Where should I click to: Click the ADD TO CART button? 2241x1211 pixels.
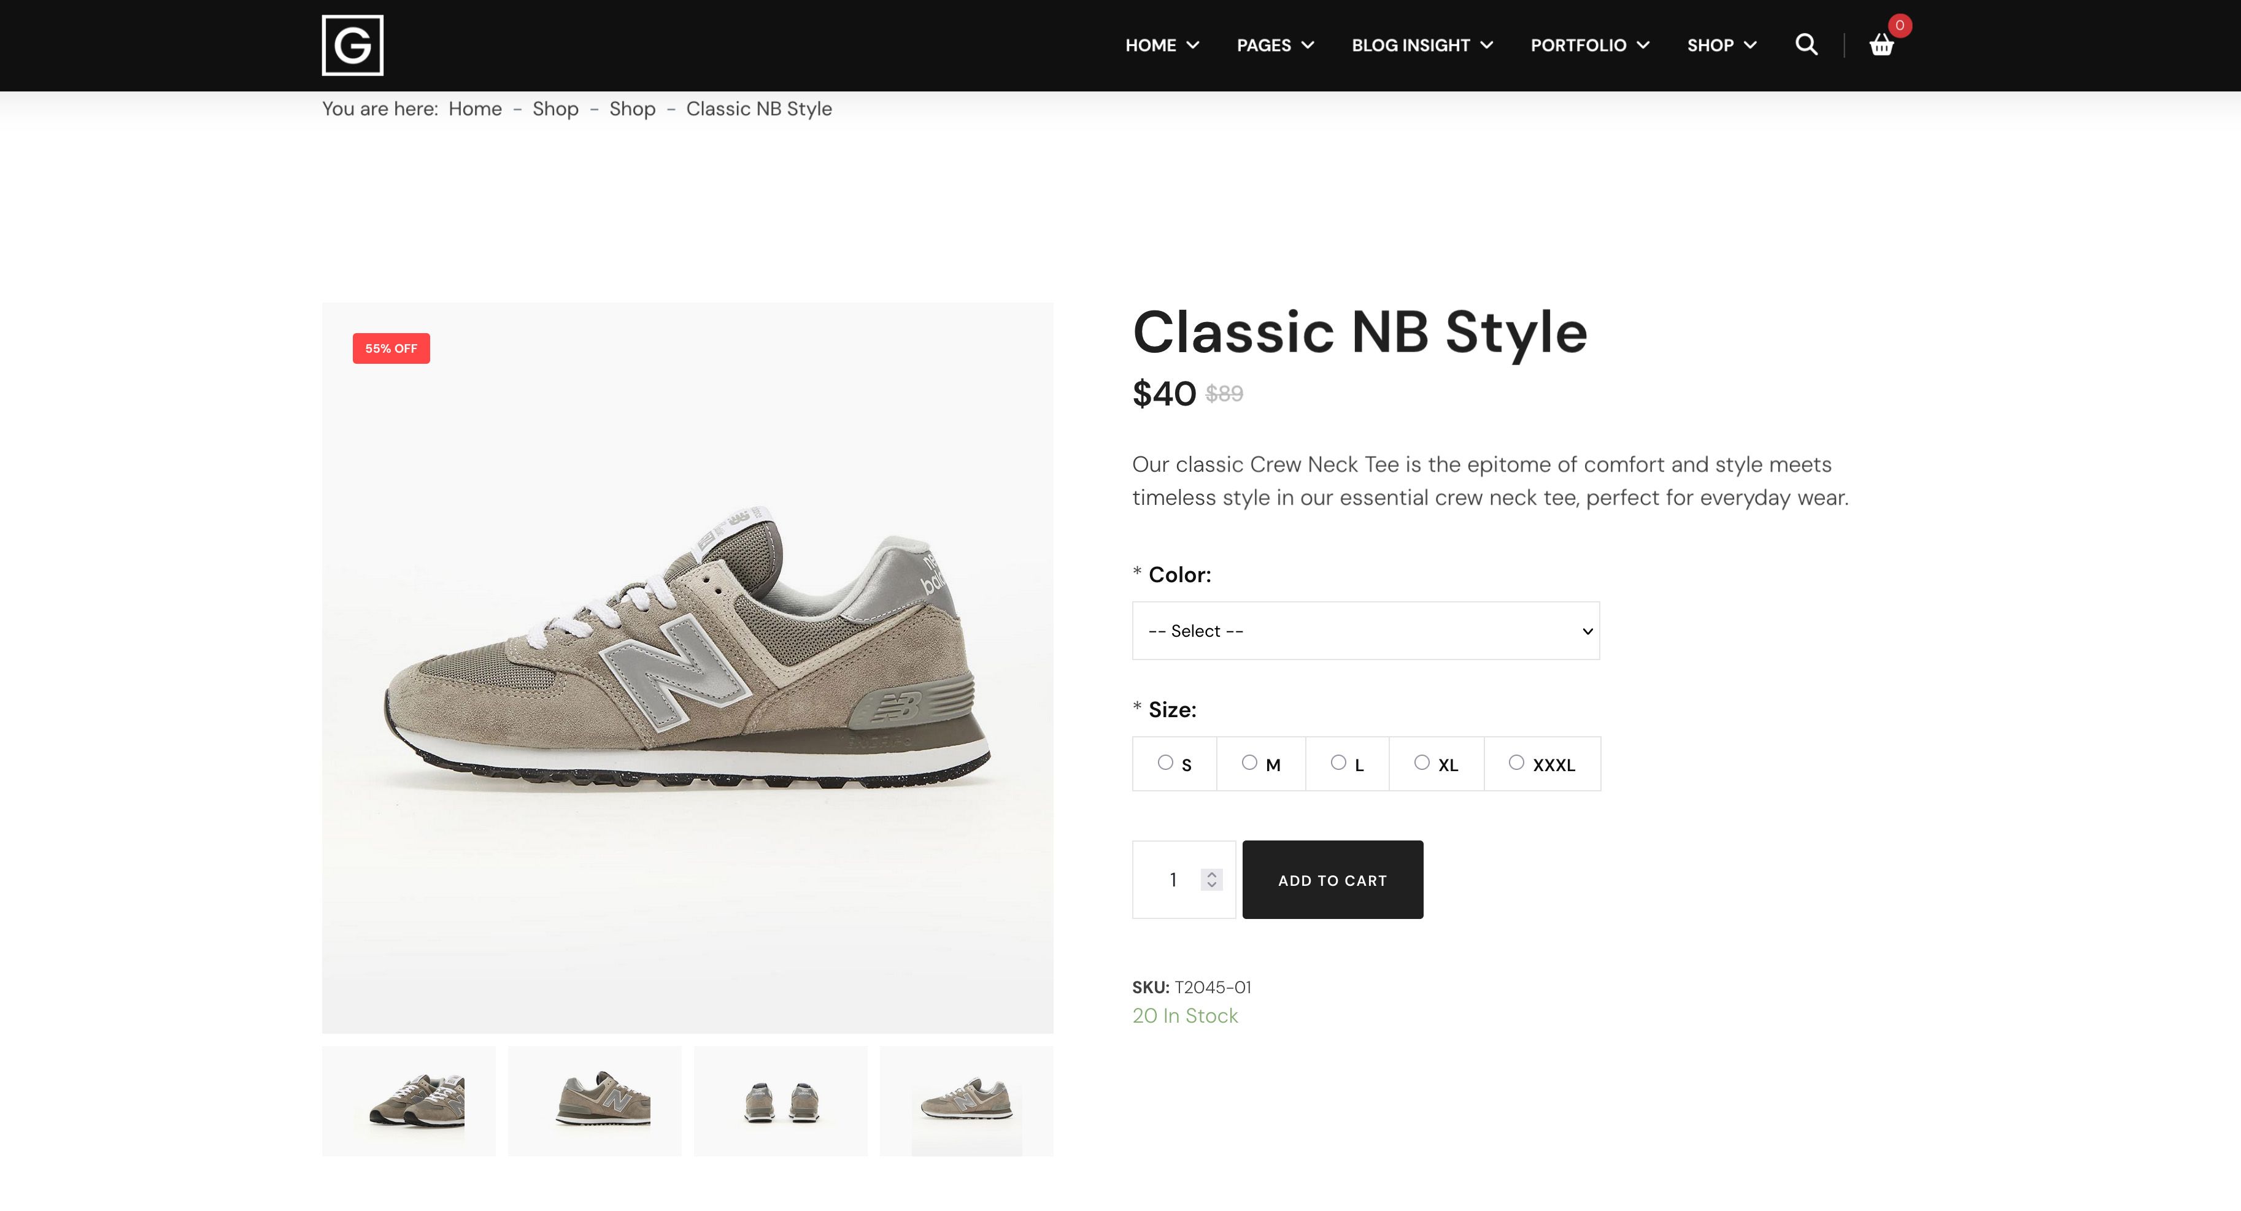[1333, 880]
